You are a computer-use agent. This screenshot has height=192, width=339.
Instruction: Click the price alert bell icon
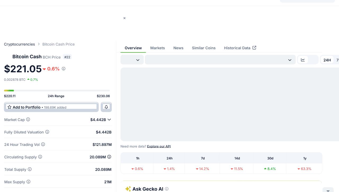106,107
